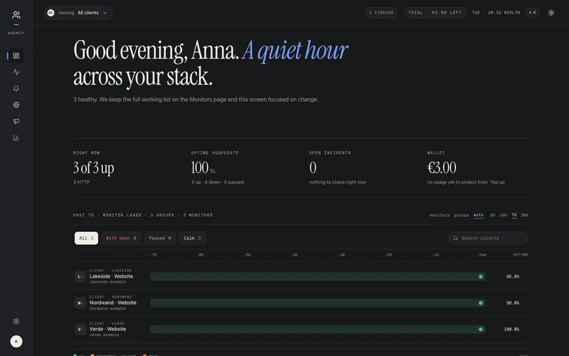This screenshot has height=356, width=569.
Task: Open the globe icon in the sidebar
Action: (16, 105)
